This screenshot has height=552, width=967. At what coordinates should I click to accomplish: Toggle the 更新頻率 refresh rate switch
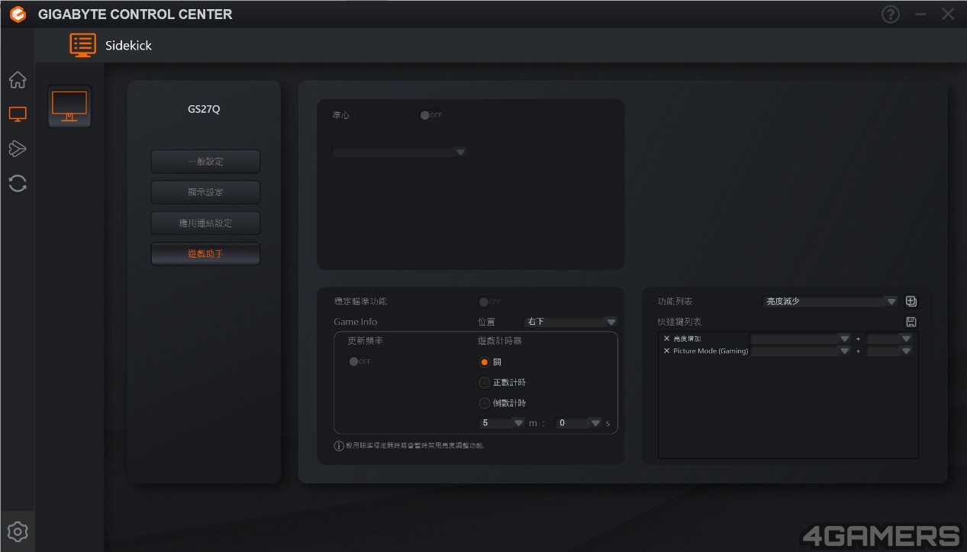click(359, 361)
